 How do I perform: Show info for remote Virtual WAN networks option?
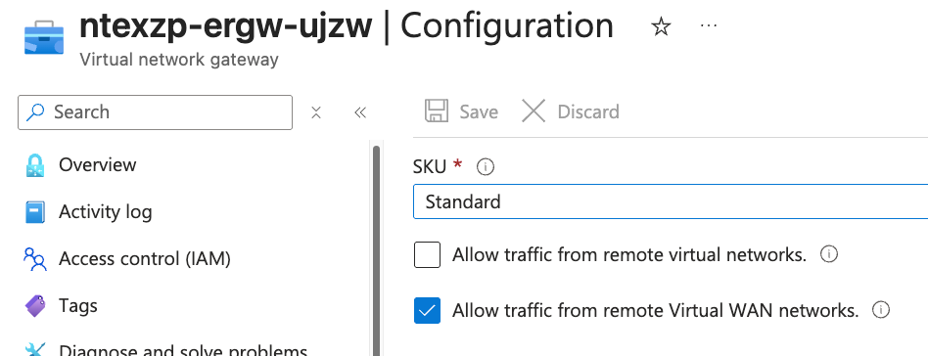[881, 310]
